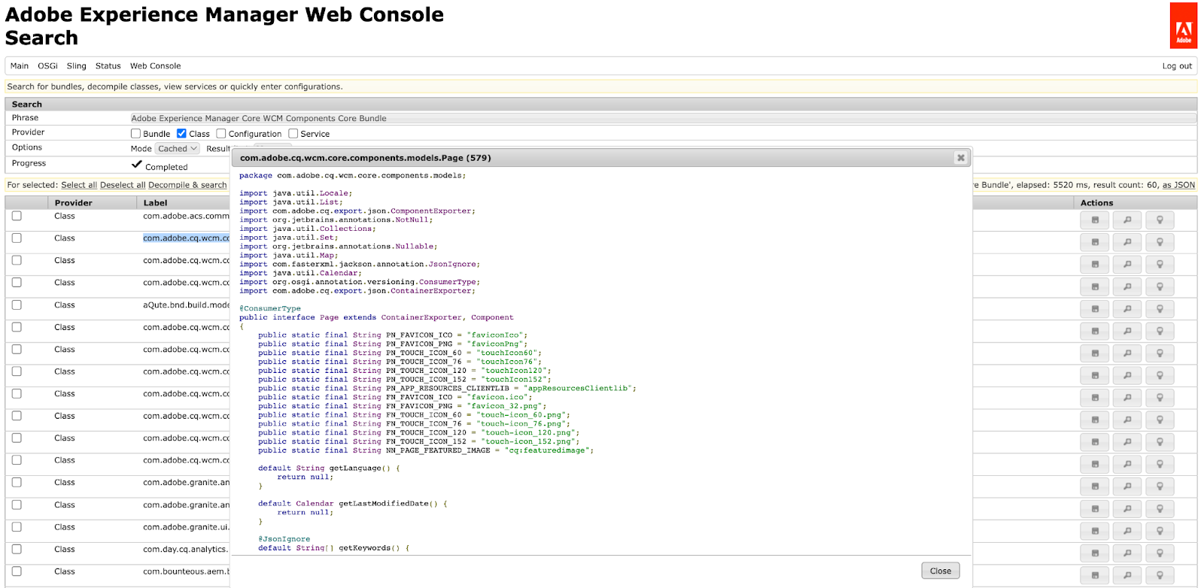Click lightbulb icon in aQute.bnd.build row

[1160, 309]
